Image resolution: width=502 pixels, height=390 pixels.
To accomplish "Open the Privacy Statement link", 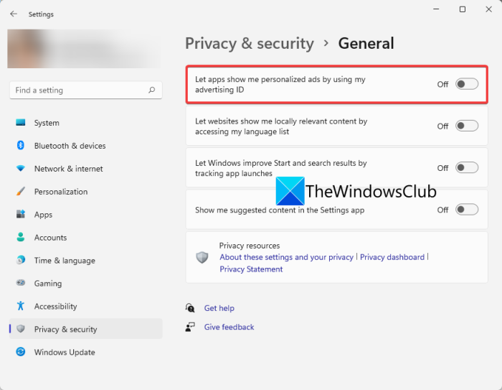I will 251,269.
